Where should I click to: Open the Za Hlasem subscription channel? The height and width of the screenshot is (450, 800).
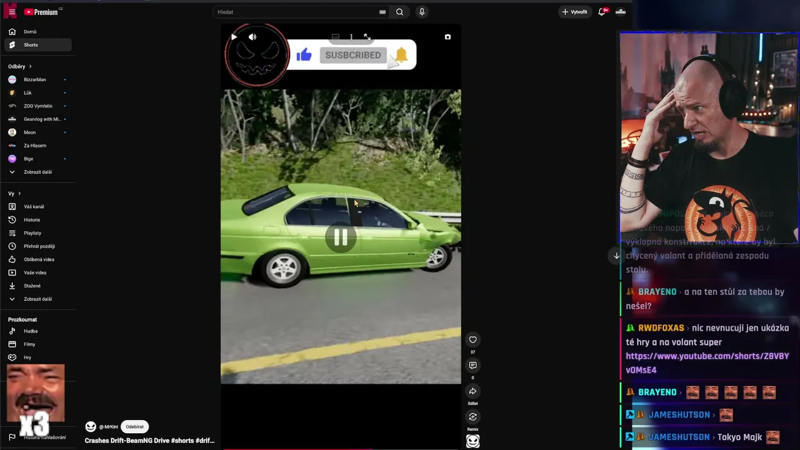click(37, 146)
